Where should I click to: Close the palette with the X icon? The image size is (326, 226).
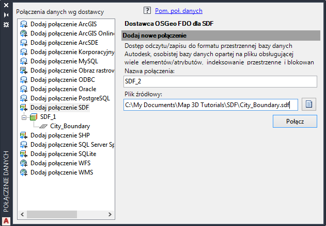click(x=6, y=5)
